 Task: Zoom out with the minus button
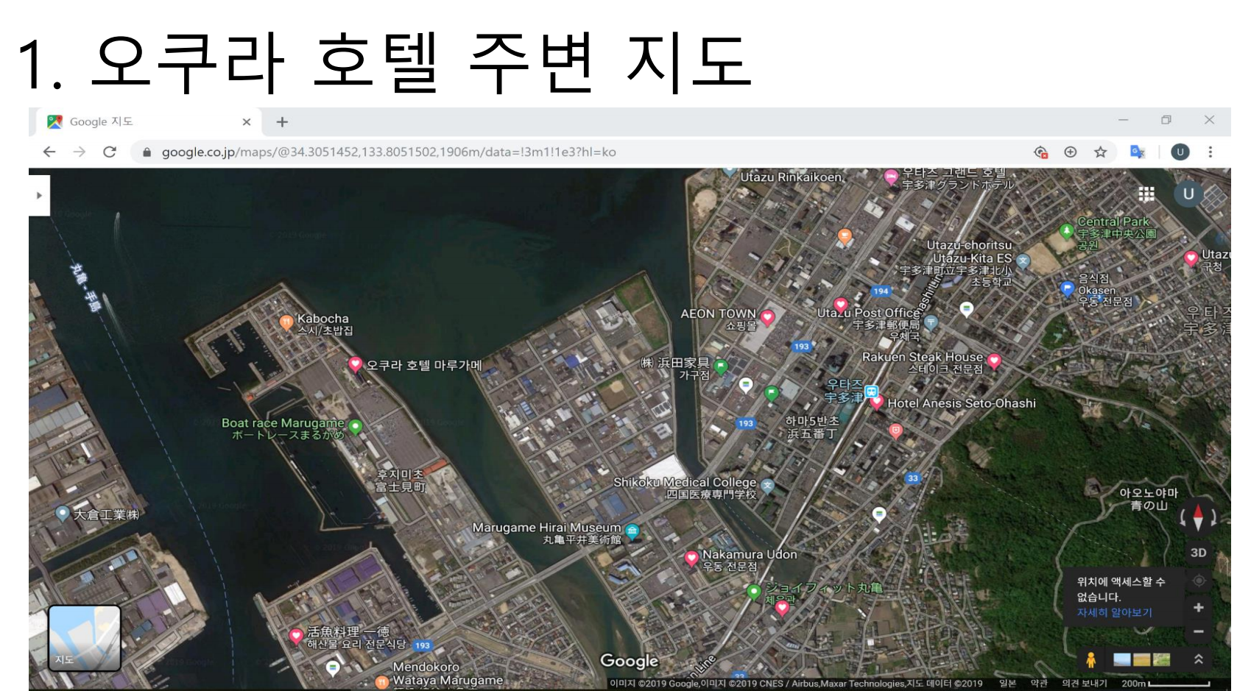coord(1199,631)
